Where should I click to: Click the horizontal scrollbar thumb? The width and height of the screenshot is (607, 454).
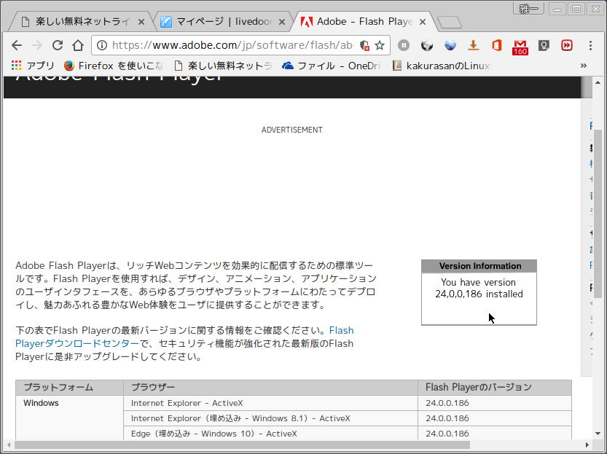pyautogui.click(x=242, y=445)
